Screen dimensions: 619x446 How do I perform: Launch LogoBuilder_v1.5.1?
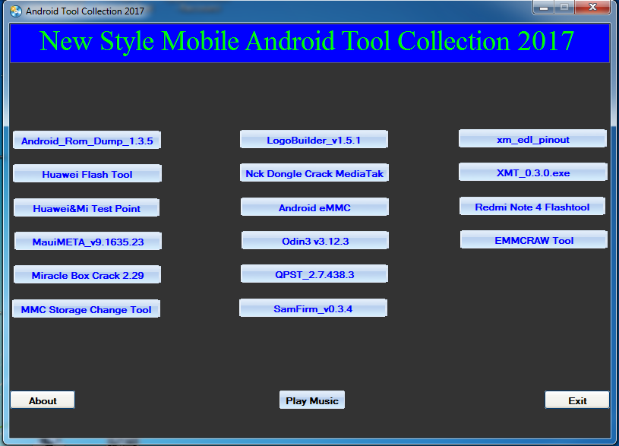point(314,140)
